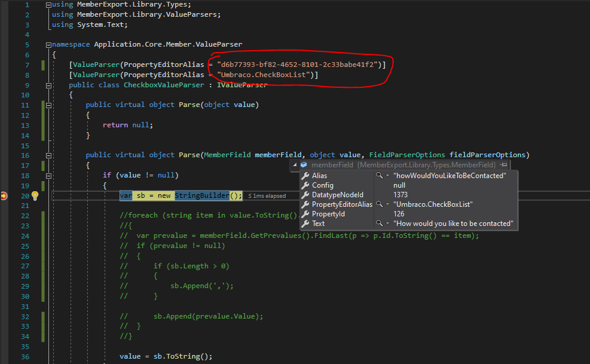Click the "Umbraco.CheckBoxList" value in data tip
The height and width of the screenshot is (364, 590).
click(x=433, y=204)
